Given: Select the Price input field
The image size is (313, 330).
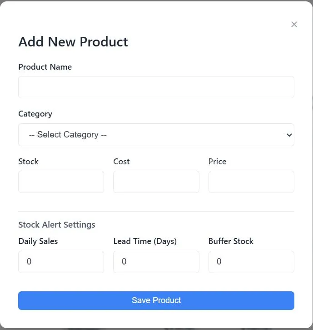Looking at the screenshot, I should click(251, 182).
